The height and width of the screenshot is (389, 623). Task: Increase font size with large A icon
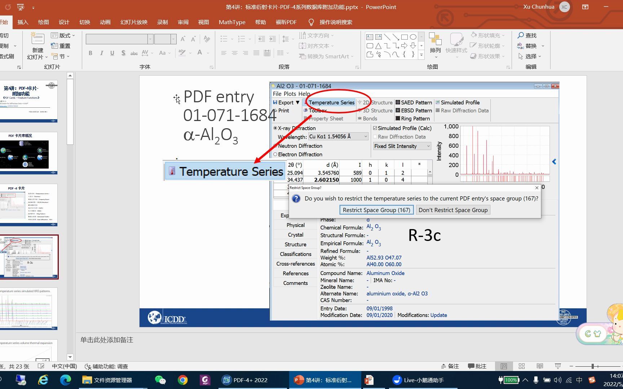click(183, 39)
